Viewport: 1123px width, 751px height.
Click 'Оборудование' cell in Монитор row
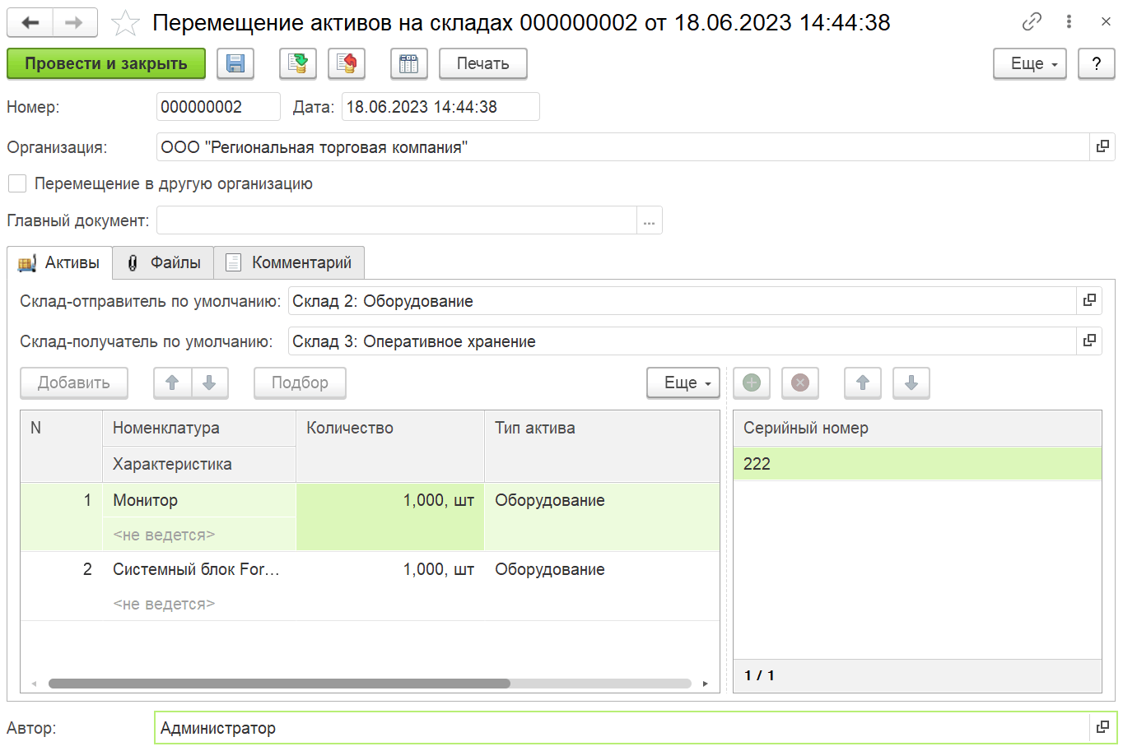(x=602, y=517)
